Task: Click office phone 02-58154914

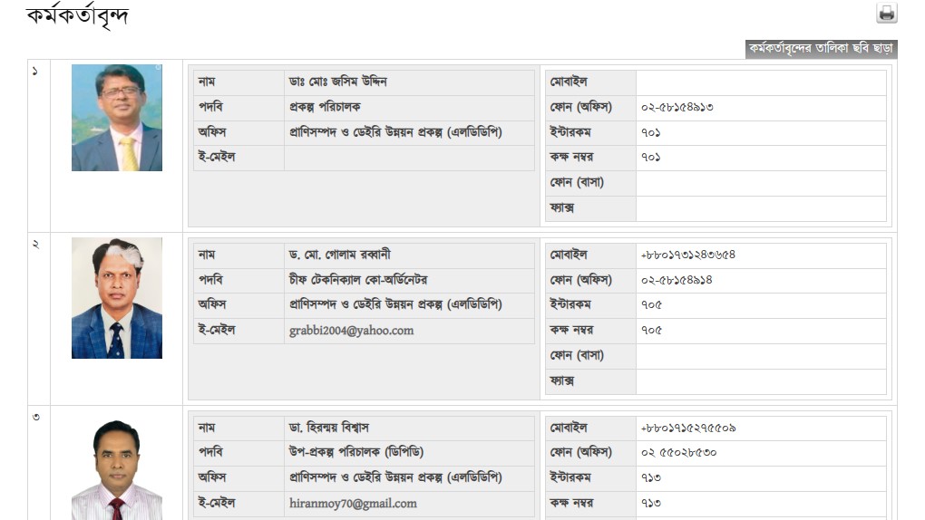Action: (x=677, y=280)
